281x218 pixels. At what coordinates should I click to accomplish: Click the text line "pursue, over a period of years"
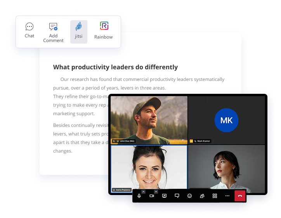point(109,88)
